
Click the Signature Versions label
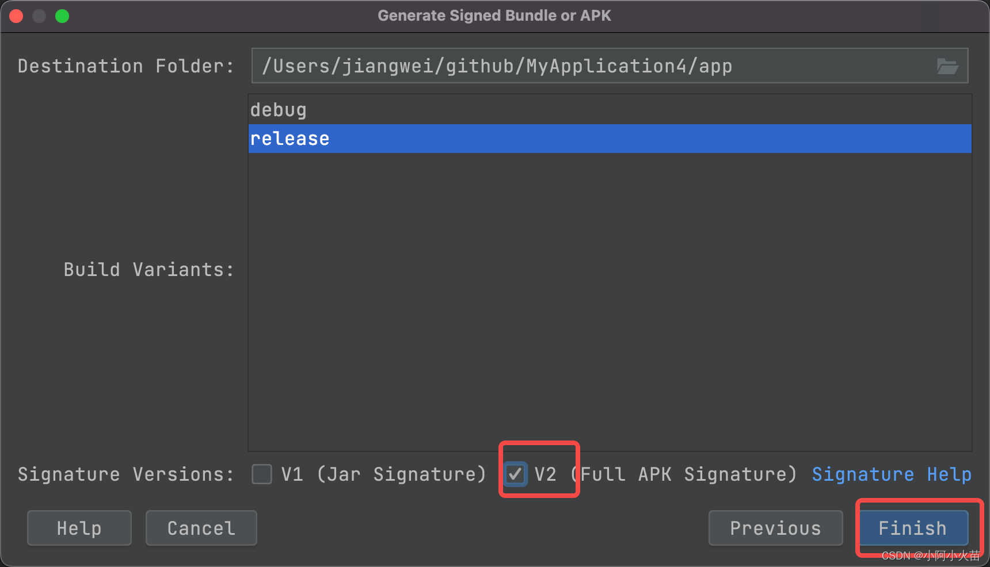coord(126,474)
